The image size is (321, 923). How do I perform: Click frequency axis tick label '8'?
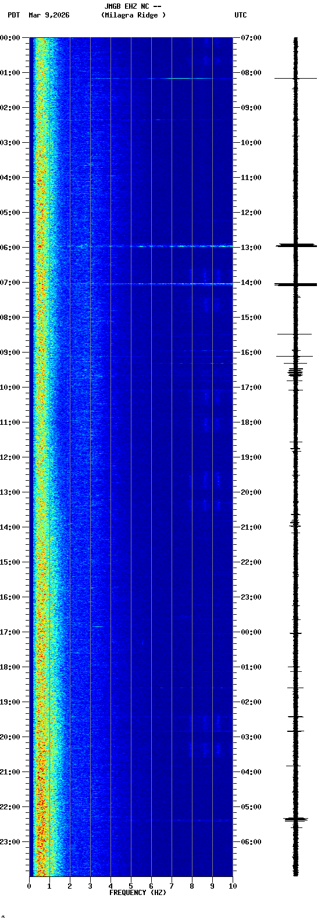pos(192,886)
